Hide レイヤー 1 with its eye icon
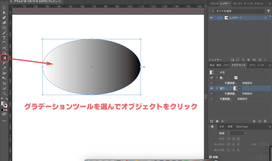 (x=211, y=18)
